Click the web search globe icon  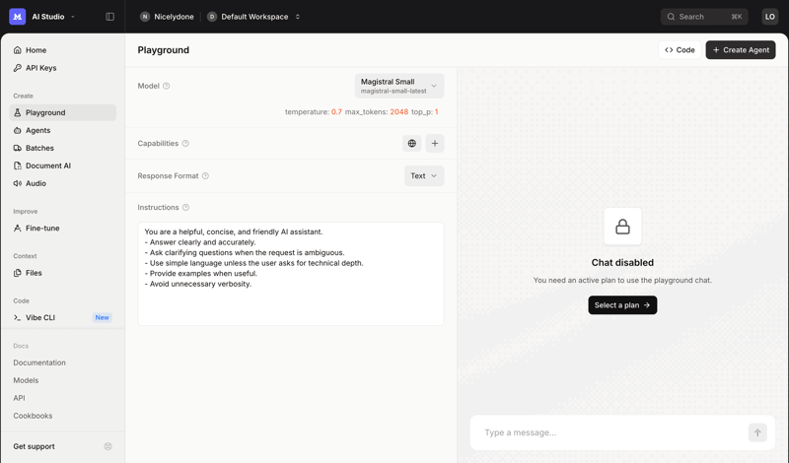pyautogui.click(x=412, y=144)
